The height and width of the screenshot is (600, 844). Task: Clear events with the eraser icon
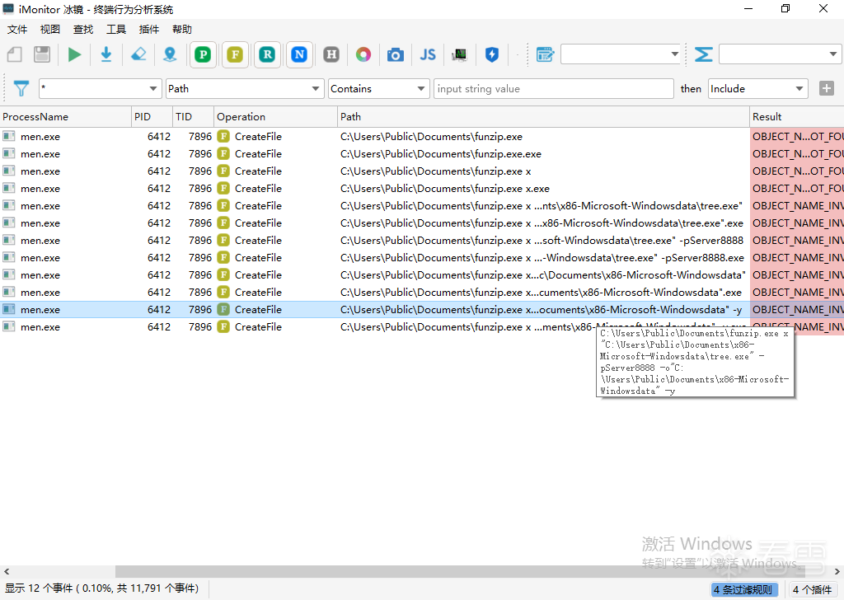coord(138,54)
